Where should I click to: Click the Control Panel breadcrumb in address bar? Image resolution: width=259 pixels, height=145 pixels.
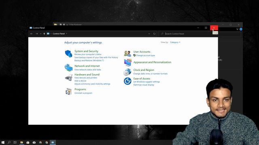click(59, 34)
